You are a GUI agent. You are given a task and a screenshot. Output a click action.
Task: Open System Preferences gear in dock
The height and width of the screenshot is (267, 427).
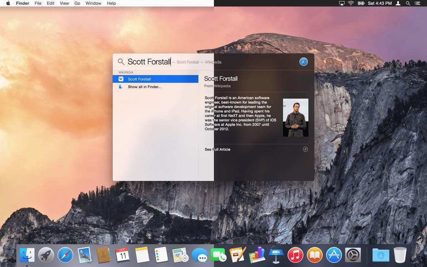pos(353,254)
